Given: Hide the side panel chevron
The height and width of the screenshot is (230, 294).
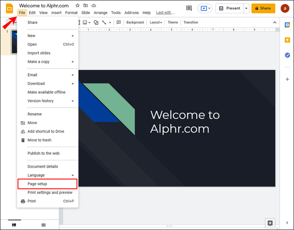Looking at the screenshot, I should click(287, 223).
